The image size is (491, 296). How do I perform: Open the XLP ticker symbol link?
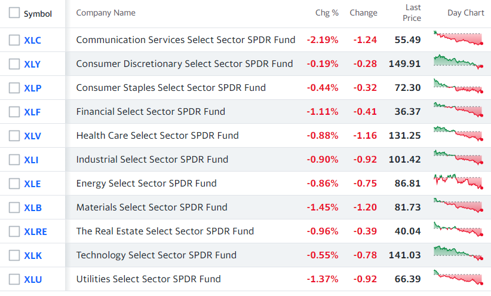(33, 88)
